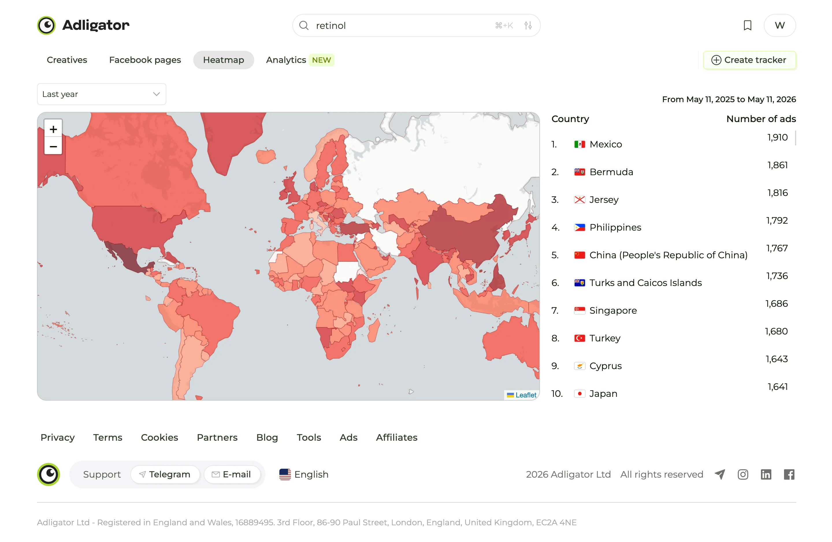Click China (People's Republic of China) entry

(x=668, y=255)
